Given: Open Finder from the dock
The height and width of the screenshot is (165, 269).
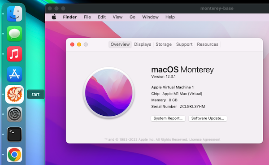Looking at the screenshot, I should [14, 14].
